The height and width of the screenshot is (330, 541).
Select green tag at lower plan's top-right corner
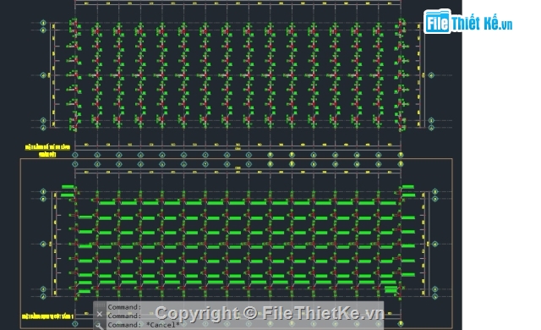pos(408,187)
